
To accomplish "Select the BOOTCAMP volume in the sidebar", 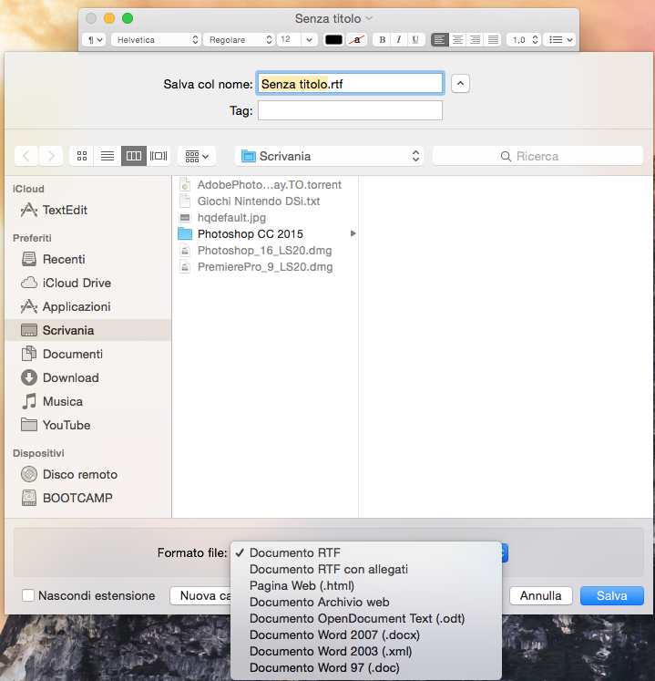I will point(88,498).
